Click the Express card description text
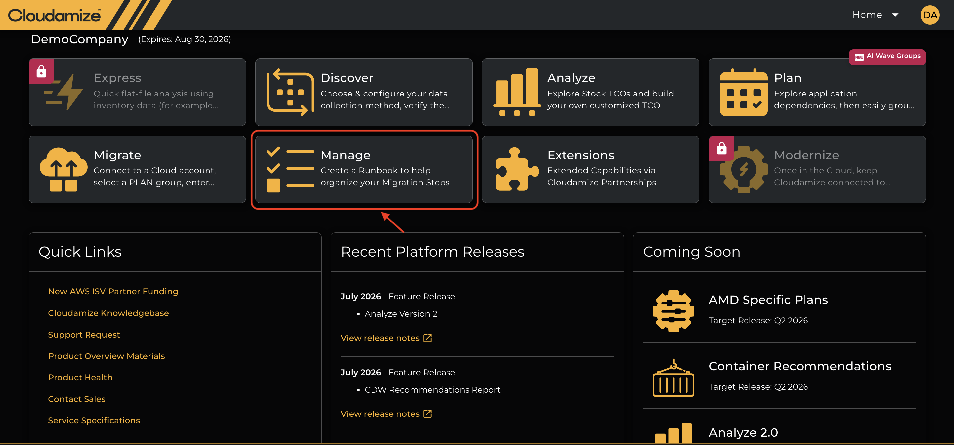This screenshot has width=954, height=445. tap(156, 100)
